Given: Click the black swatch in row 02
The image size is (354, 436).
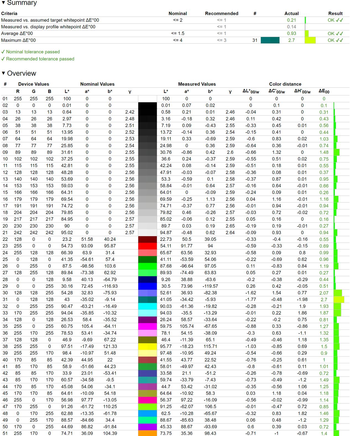Looking at the screenshot, I should click(147, 105).
